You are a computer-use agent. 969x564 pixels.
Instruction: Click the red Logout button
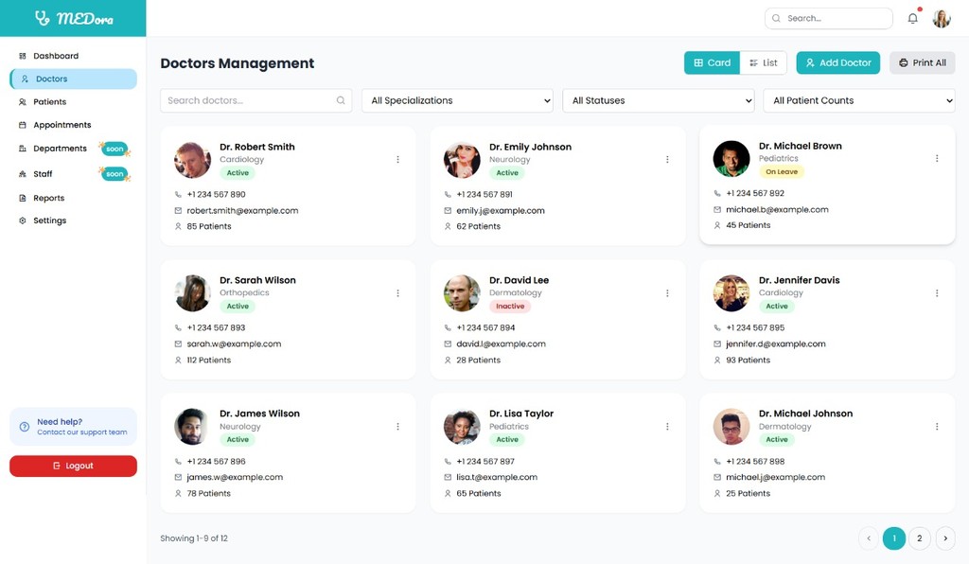tap(73, 466)
